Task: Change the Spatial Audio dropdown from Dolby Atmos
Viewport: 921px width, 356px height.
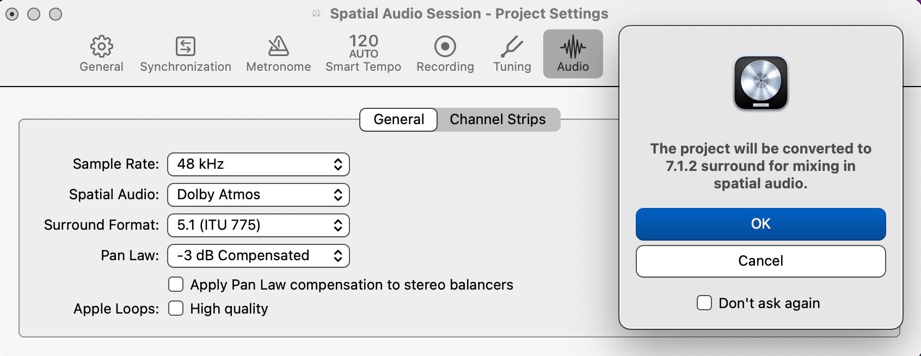Action: tap(258, 194)
